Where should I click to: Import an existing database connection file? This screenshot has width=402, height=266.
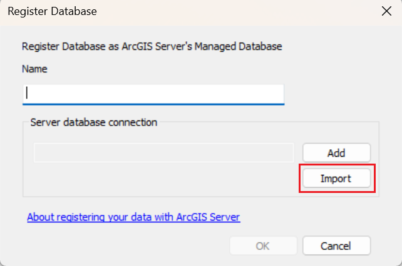[x=336, y=179]
